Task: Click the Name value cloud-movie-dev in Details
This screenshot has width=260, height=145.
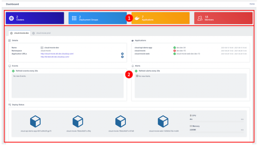Action: tap(51, 48)
